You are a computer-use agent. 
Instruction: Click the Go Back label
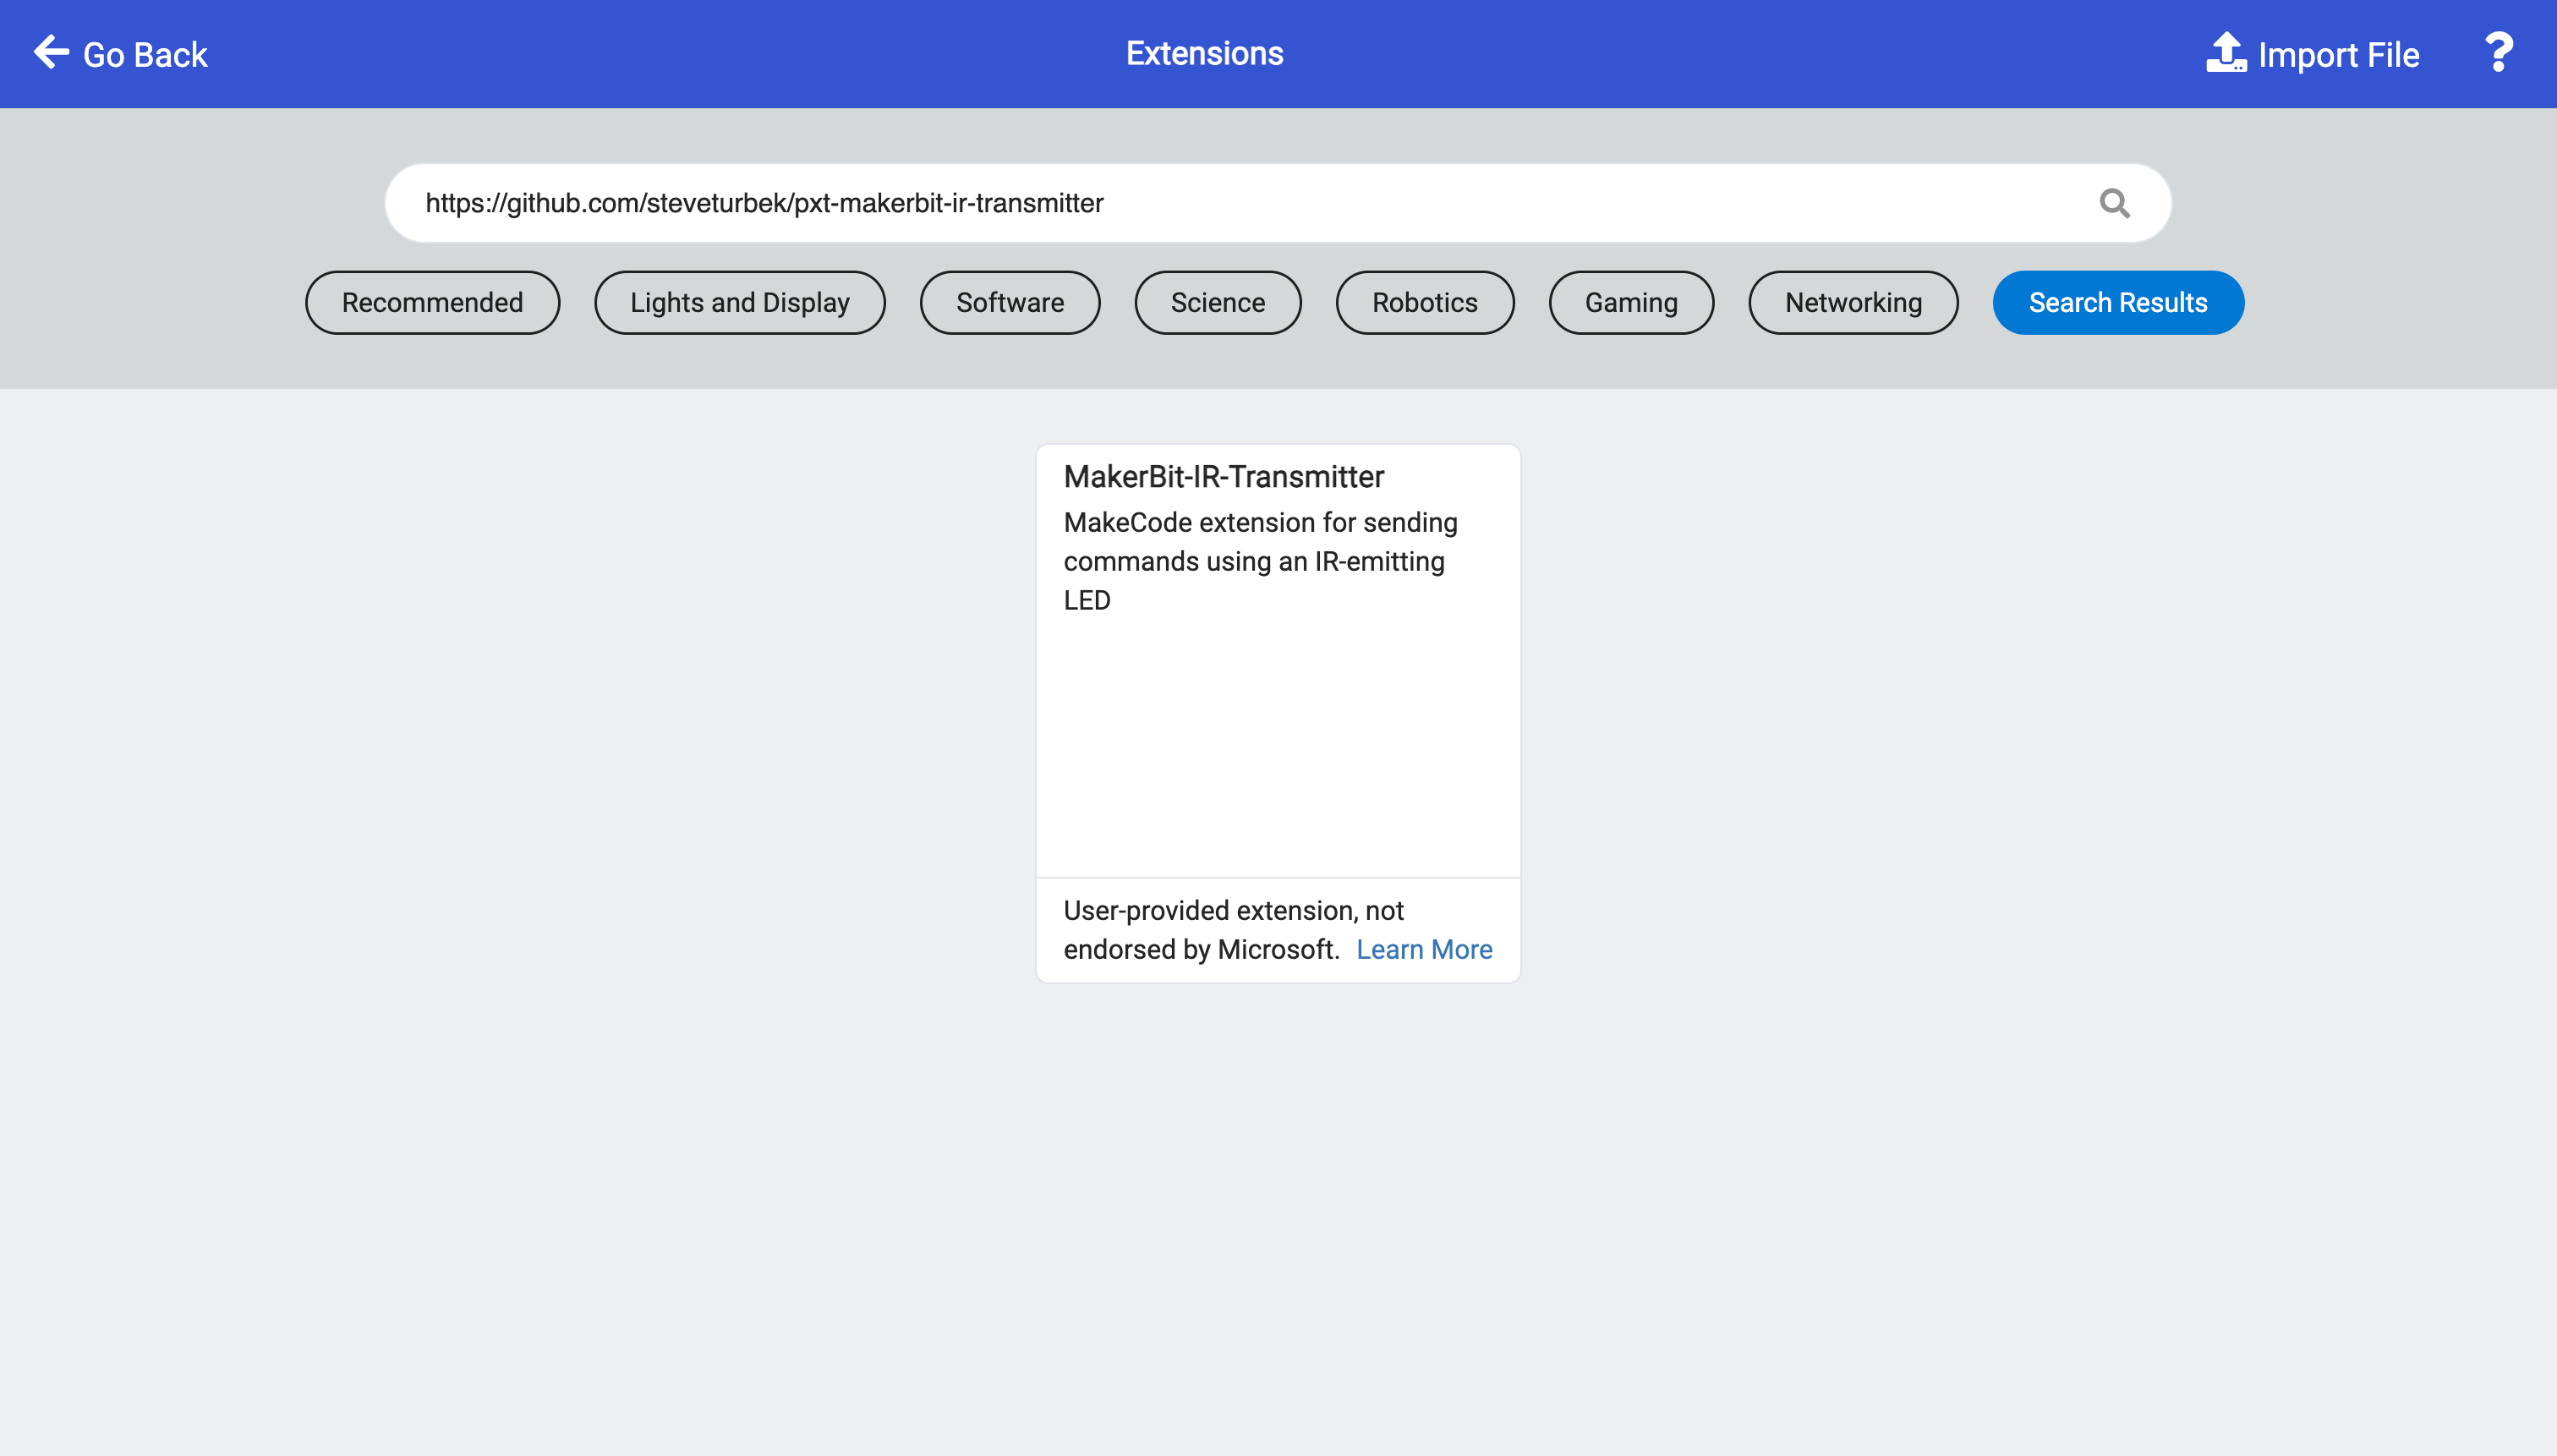coord(145,54)
